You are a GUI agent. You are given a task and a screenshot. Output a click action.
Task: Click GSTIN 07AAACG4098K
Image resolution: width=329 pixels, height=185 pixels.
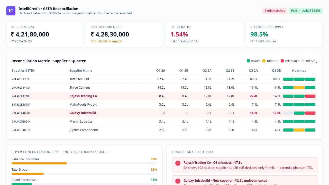[21, 113]
